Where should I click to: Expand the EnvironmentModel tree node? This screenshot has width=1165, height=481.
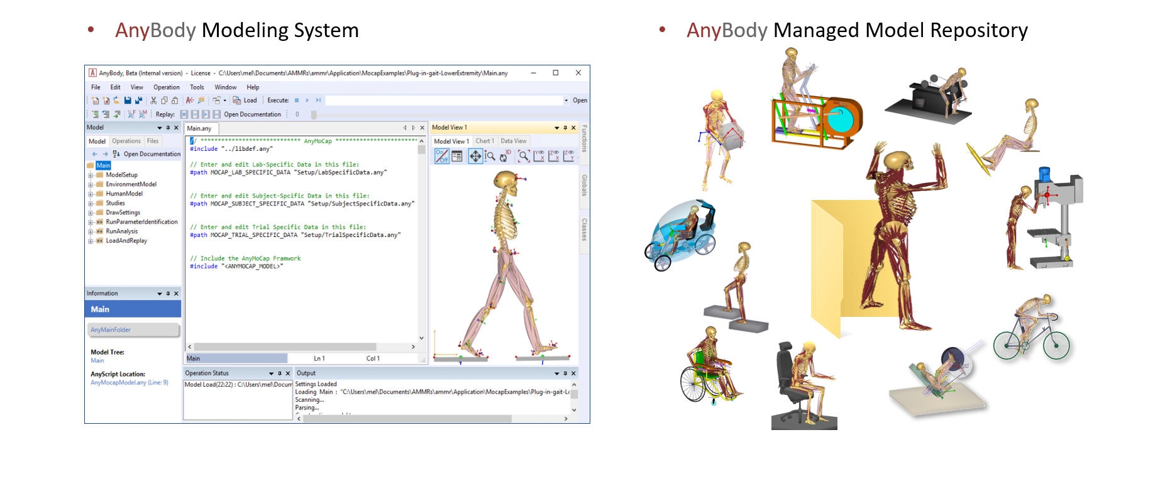(x=91, y=185)
